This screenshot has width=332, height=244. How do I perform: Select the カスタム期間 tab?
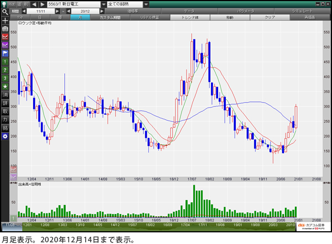110,17
